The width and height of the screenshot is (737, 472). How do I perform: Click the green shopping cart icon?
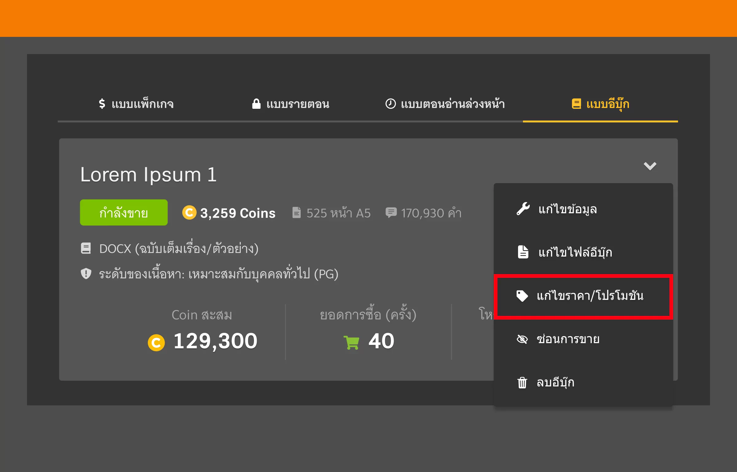click(352, 342)
